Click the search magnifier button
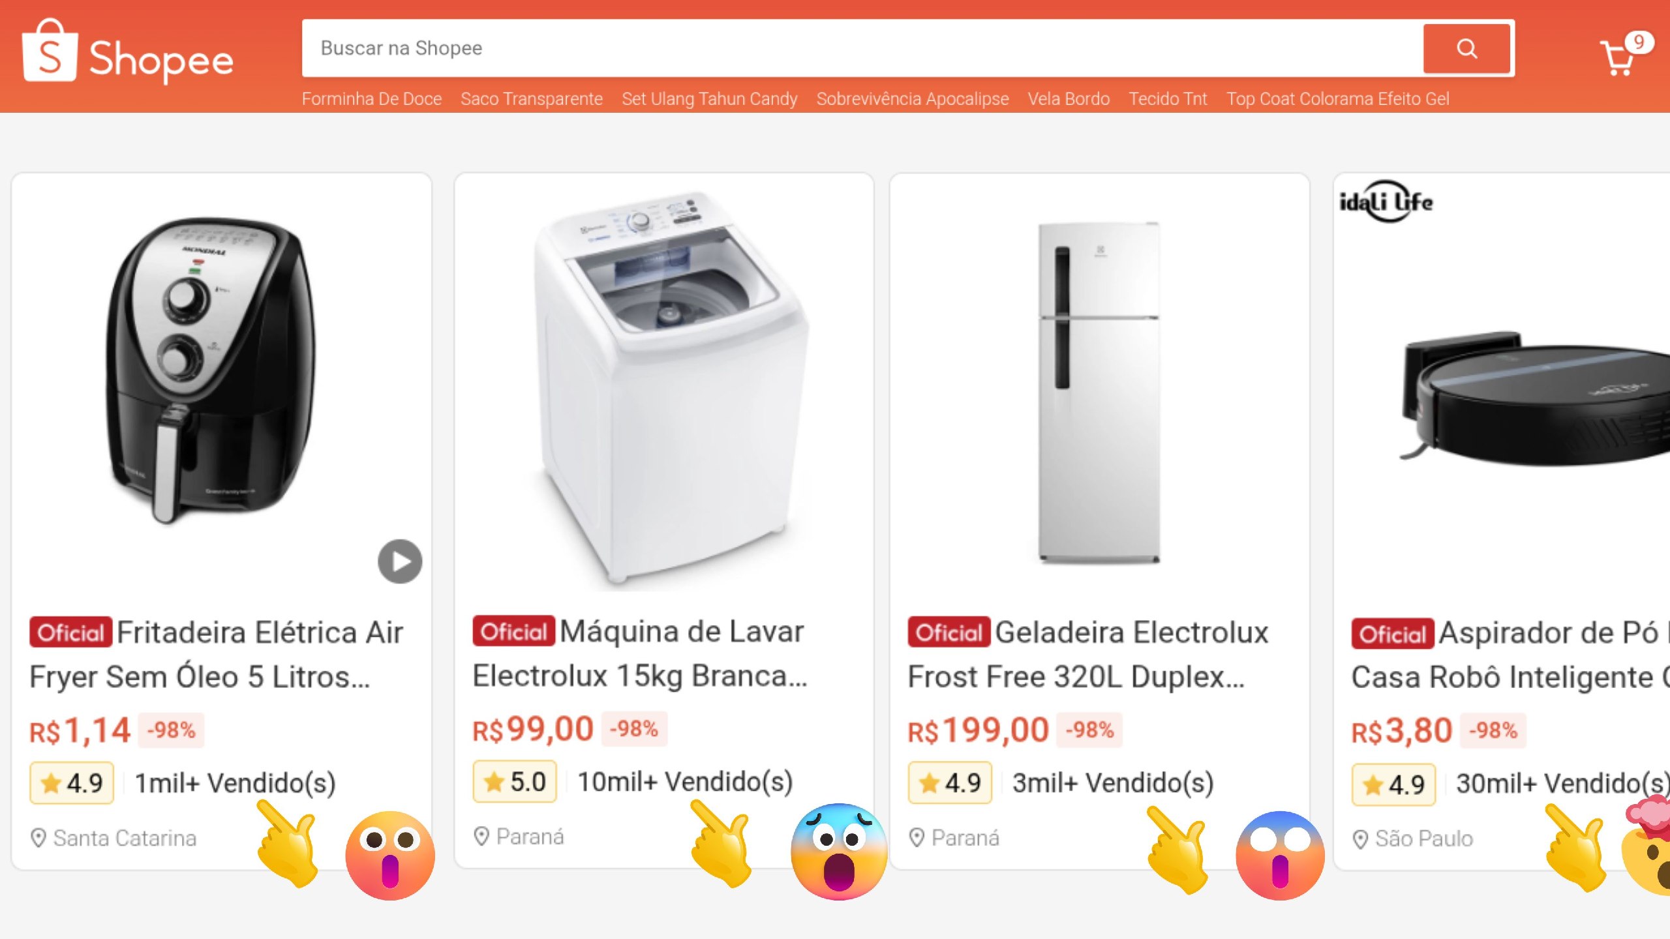This screenshot has height=939, width=1670. (1467, 48)
